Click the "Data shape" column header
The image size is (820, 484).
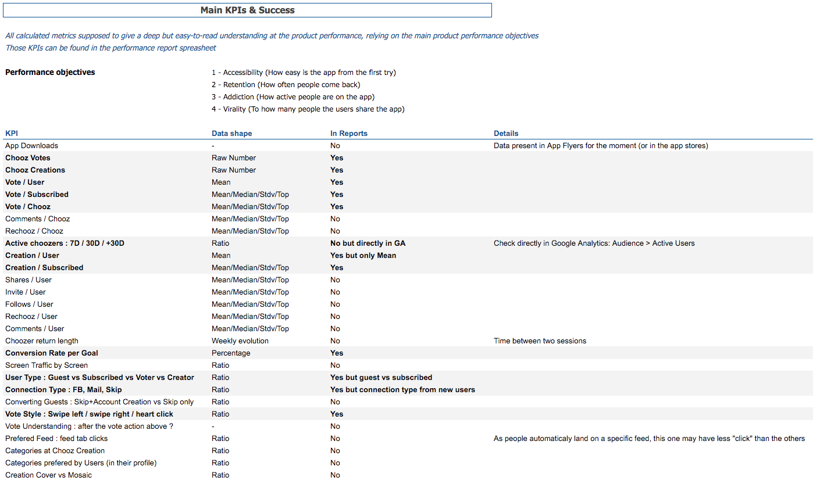[x=232, y=134]
